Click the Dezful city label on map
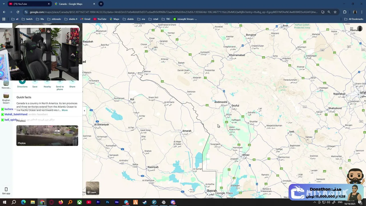This screenshot has width=366, height=206. (x=235, y=106)
